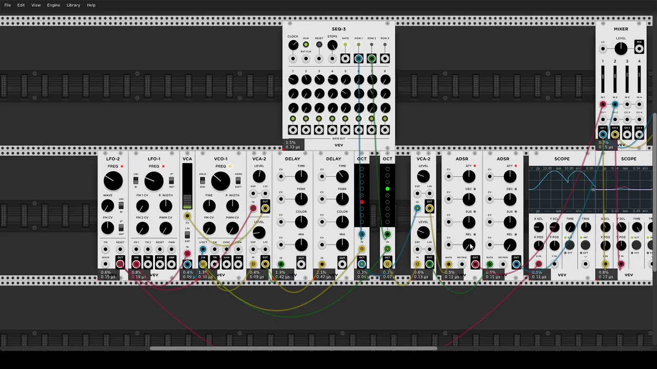Screen dimensions: 657x369
Task: Click the left DELAY module OUT jack
Action: (x=301, y=264)
